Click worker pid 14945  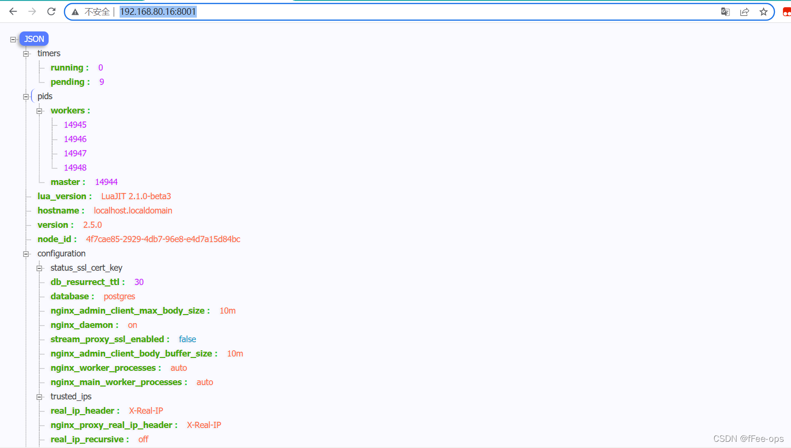(x=75, y=125)
